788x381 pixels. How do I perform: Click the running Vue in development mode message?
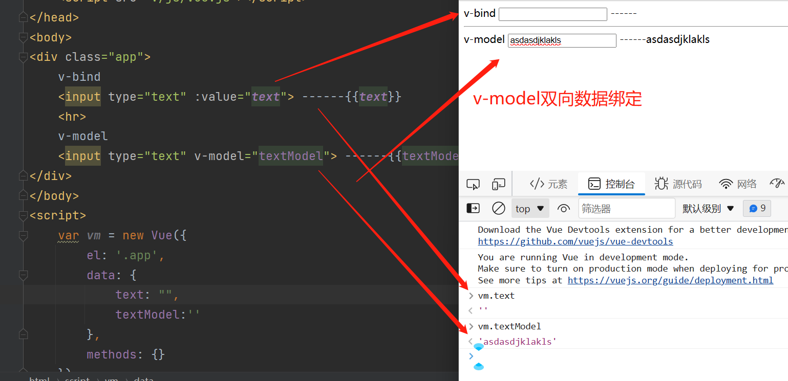pyautogui.click(x=584, y=257)
